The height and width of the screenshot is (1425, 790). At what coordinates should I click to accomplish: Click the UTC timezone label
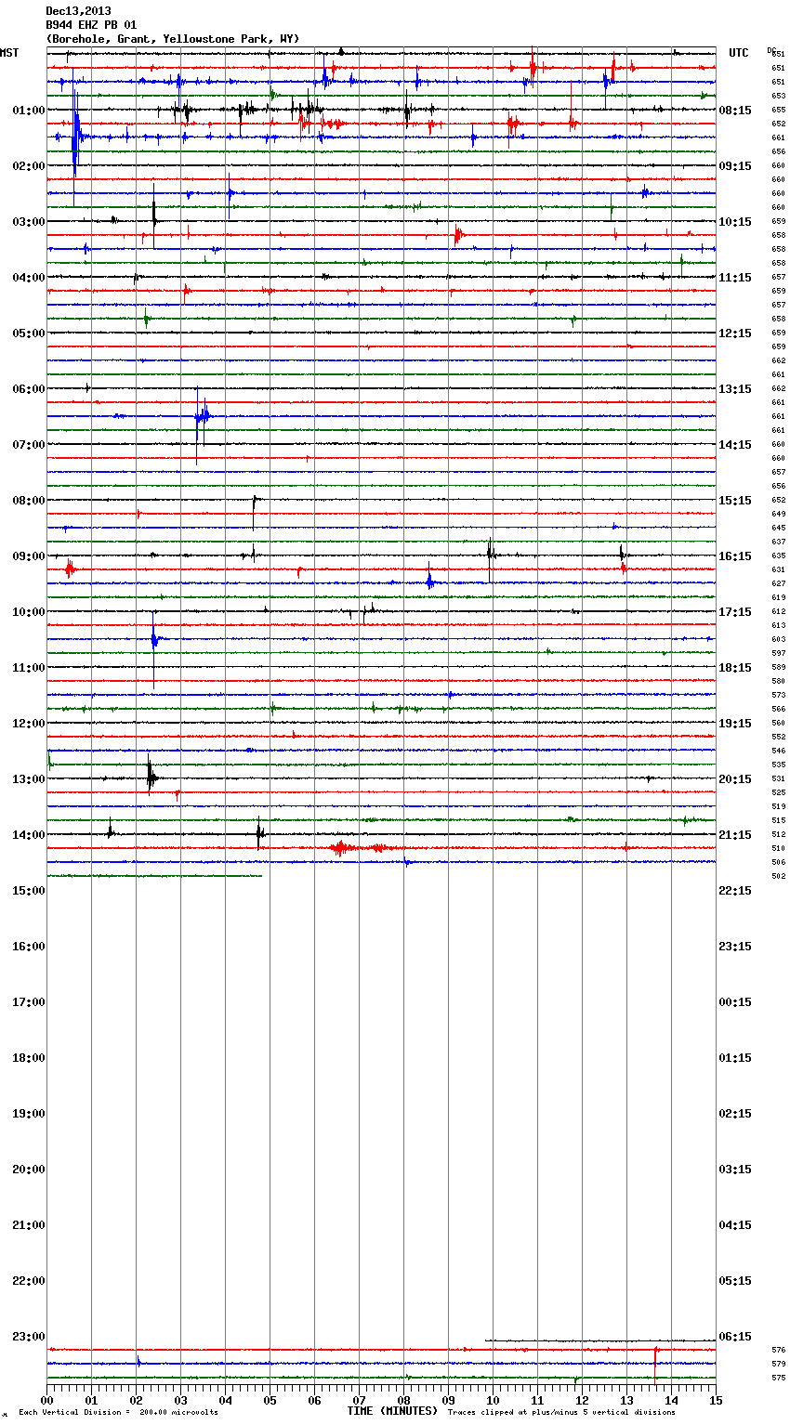pyautogui.click(x=738, y=53)
